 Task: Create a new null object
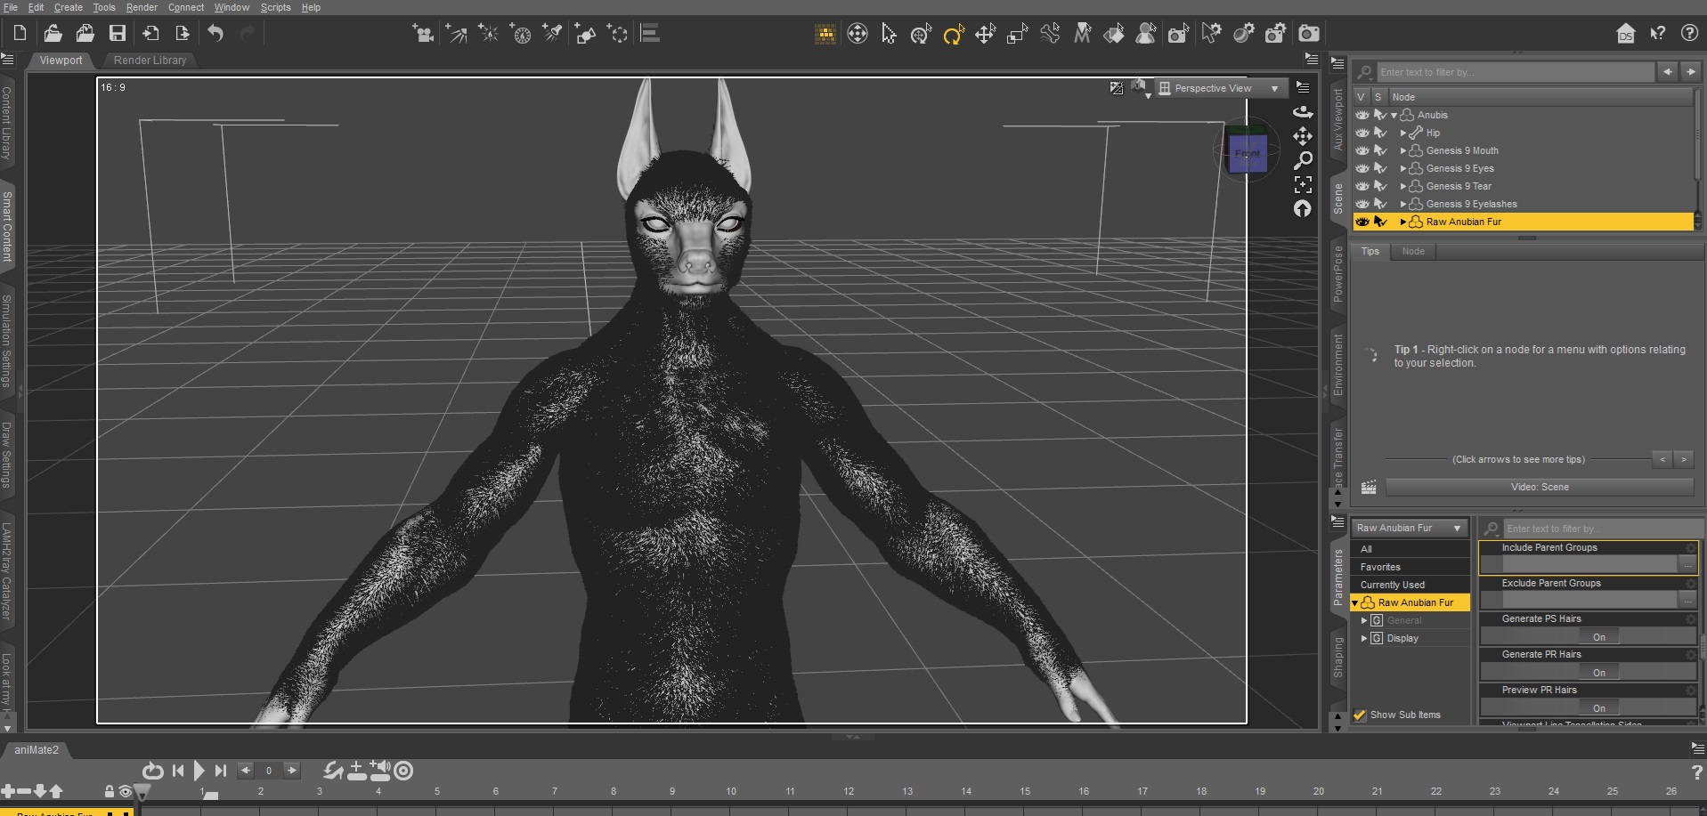coord(617,34)
